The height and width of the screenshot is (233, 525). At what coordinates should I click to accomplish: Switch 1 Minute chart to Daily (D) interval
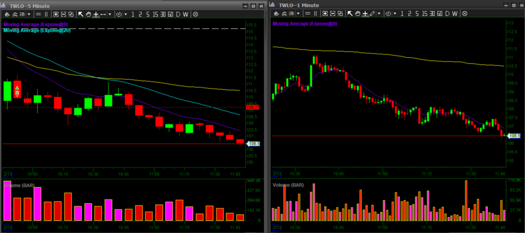pyautogui.click(x=447, y=14)
